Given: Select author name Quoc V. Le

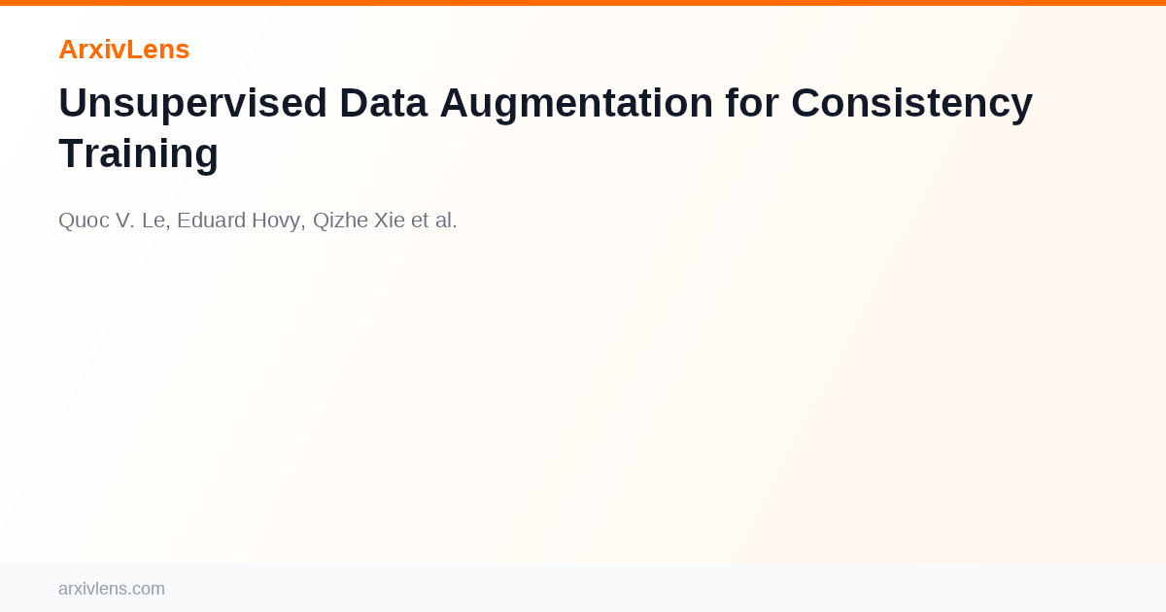Looking at the screenshot, I should pyautogui.click(x=113, y=221).
